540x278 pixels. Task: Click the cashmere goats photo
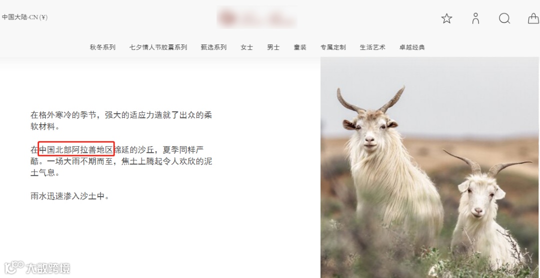430,167
